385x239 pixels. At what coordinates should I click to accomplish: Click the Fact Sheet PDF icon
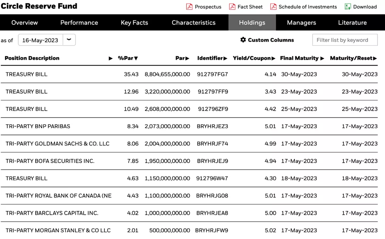(232, 7)
